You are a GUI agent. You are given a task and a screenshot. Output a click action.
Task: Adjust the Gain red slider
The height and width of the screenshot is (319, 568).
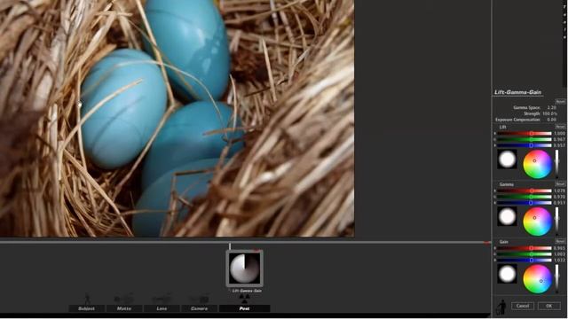click(525, 248)
